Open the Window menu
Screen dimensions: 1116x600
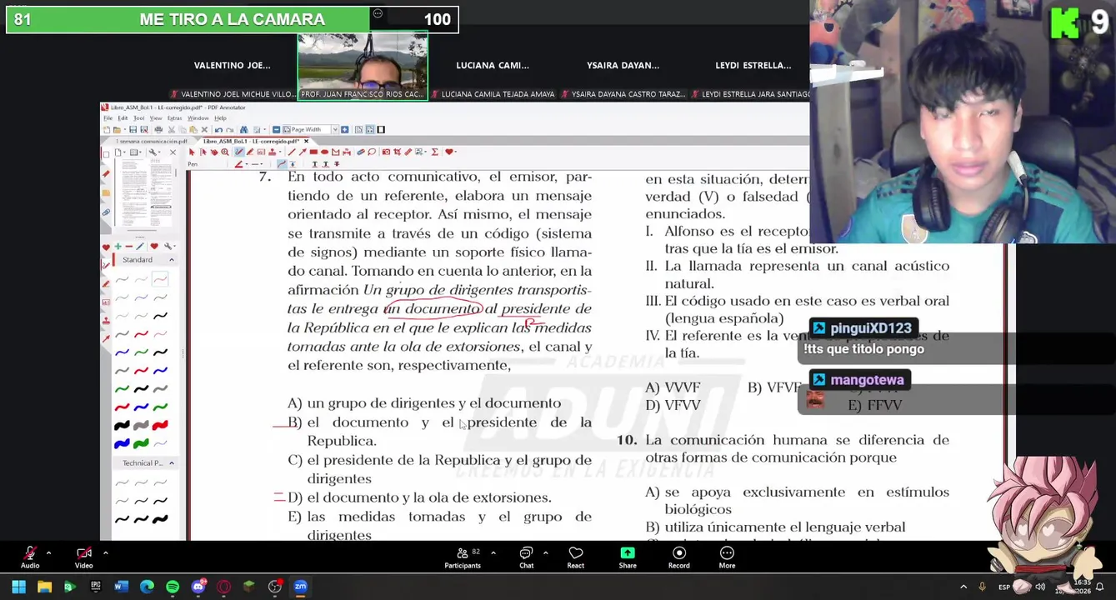(198, 118)
